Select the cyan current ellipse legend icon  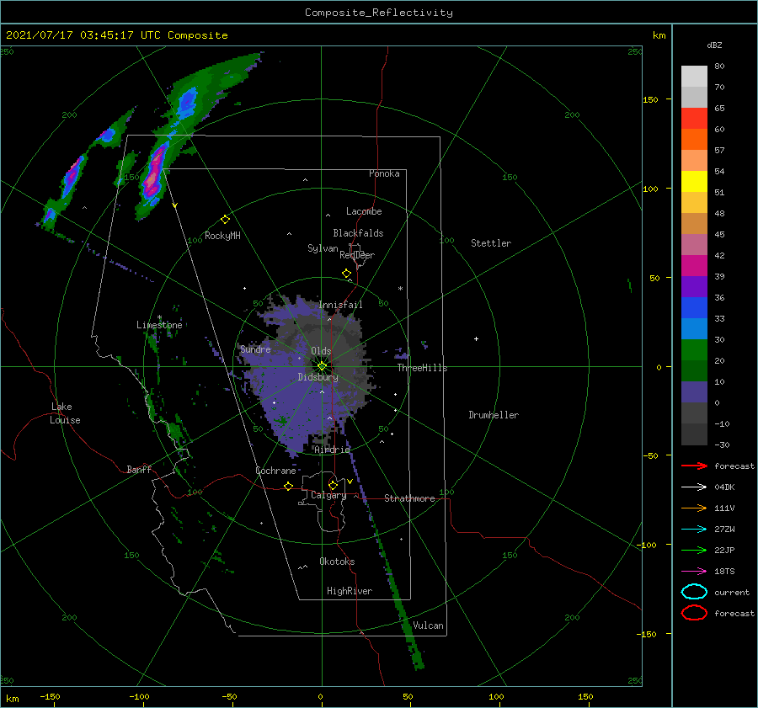694,592
